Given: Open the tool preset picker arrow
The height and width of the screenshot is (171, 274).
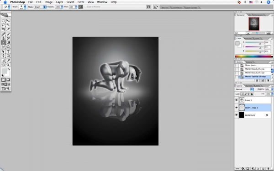Looking at the screenshot, I should pos(9,7).
